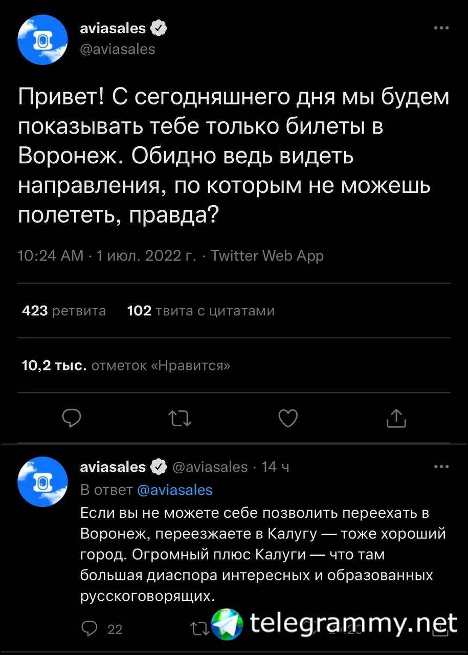
Task: Like the main tweet with heart icon
Action: point(288,419)
